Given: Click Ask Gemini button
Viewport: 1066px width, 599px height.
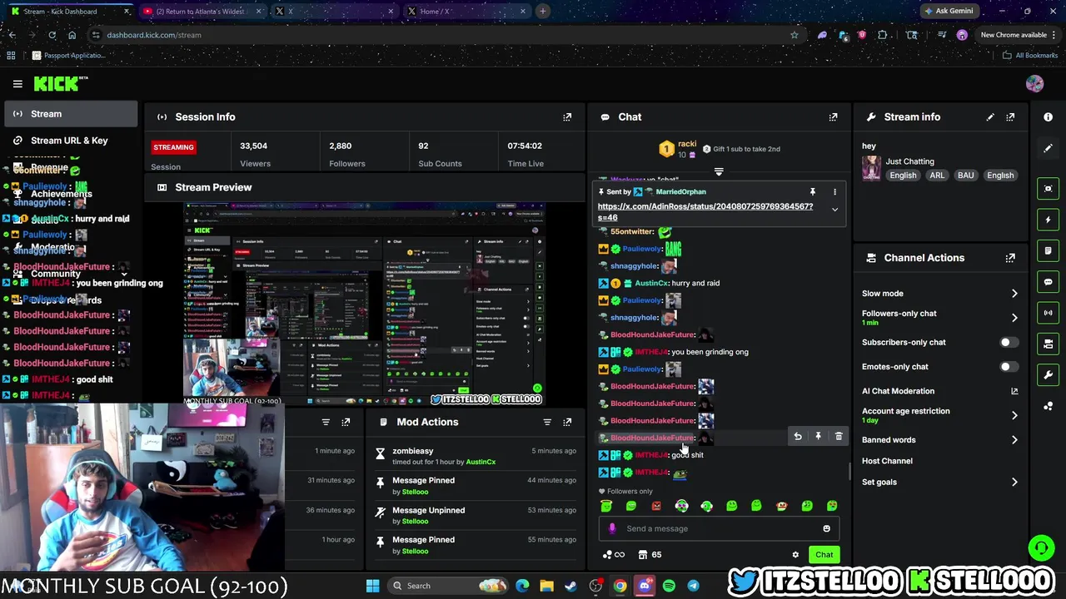Looking at the screenshot, I should 949,12.
